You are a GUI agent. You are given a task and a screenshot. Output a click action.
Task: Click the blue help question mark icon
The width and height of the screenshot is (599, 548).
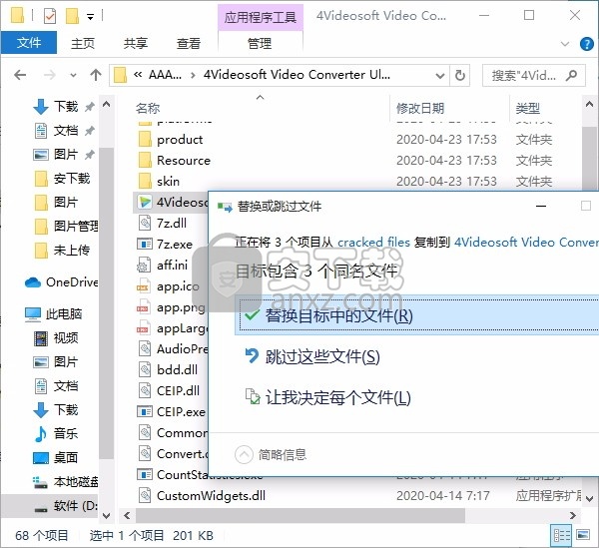(586, 44)
